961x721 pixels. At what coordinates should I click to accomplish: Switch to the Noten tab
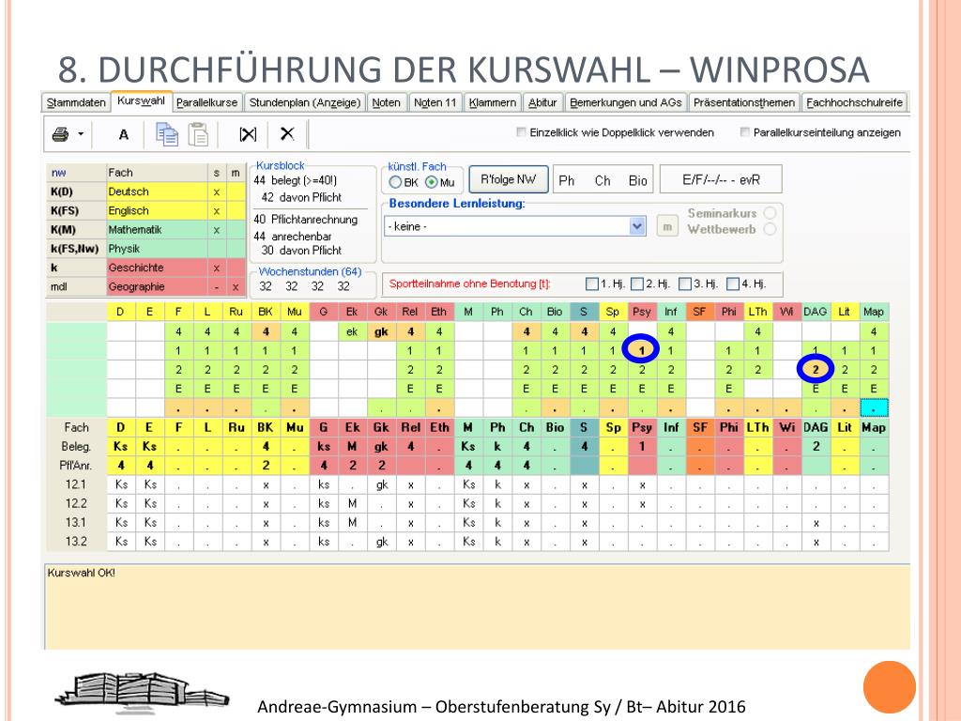tap(386, 102)
